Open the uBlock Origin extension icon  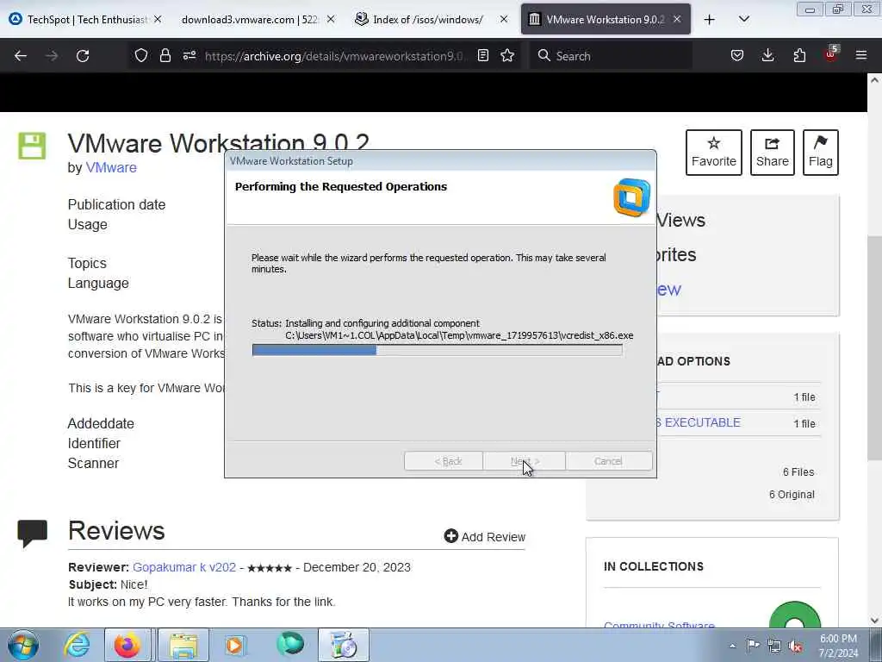831,54
